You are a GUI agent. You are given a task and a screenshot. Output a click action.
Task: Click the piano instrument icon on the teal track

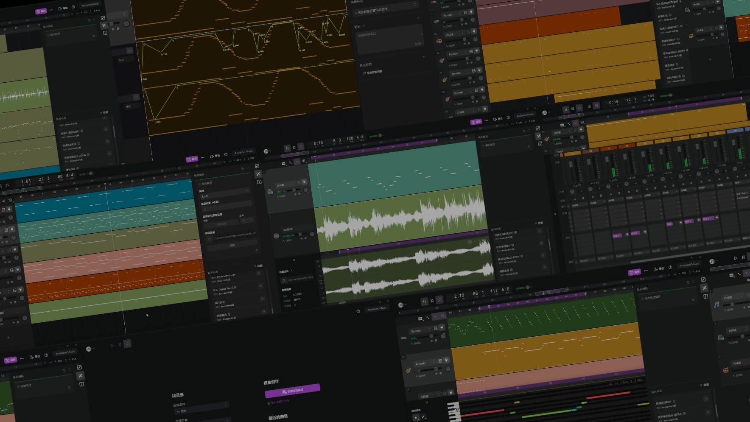[x=270, y=192]
